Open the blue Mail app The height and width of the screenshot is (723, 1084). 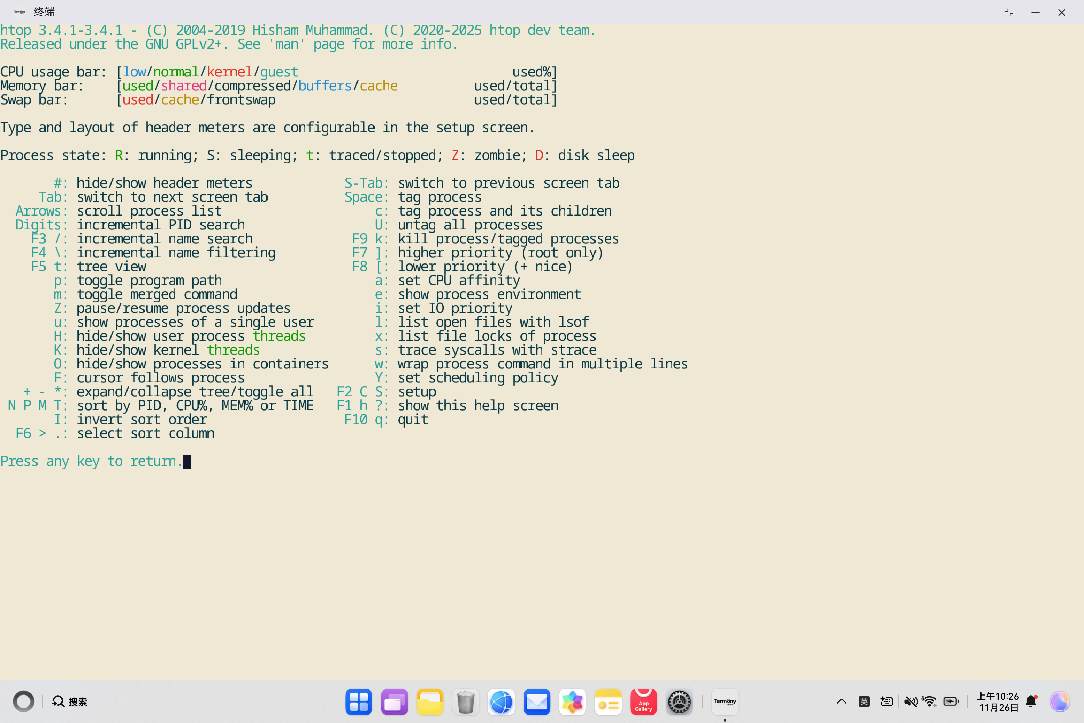(536, 702)
